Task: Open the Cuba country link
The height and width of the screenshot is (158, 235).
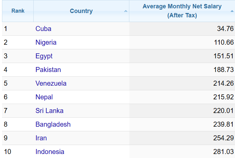Action: (43, 29)
